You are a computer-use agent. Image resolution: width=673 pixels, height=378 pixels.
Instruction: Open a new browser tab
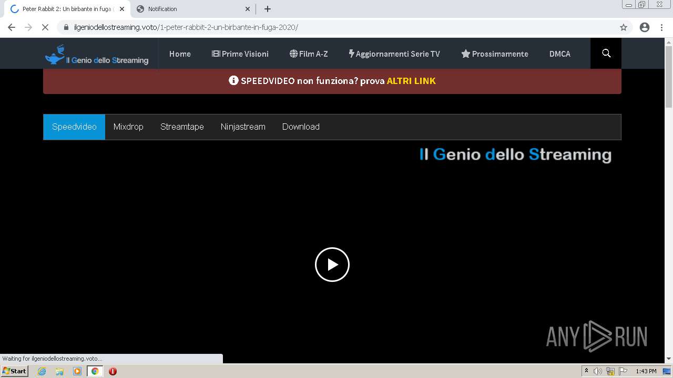pos(268,9)
